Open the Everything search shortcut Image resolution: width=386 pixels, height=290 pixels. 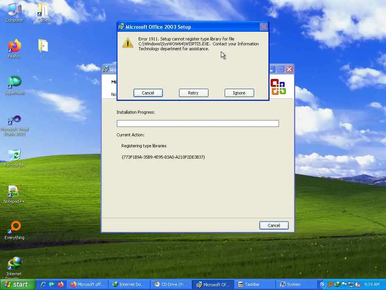tap(14, 230)
